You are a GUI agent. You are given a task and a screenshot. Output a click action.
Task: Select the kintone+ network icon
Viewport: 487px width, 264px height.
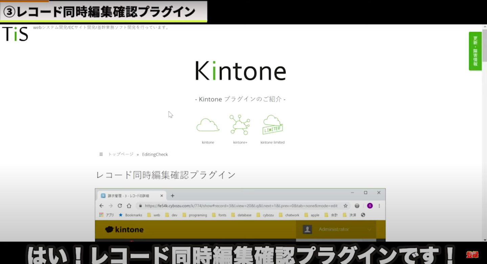[x=240, y=125]
